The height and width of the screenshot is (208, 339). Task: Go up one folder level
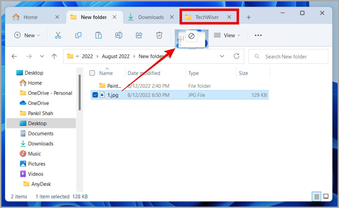[54, 56]
